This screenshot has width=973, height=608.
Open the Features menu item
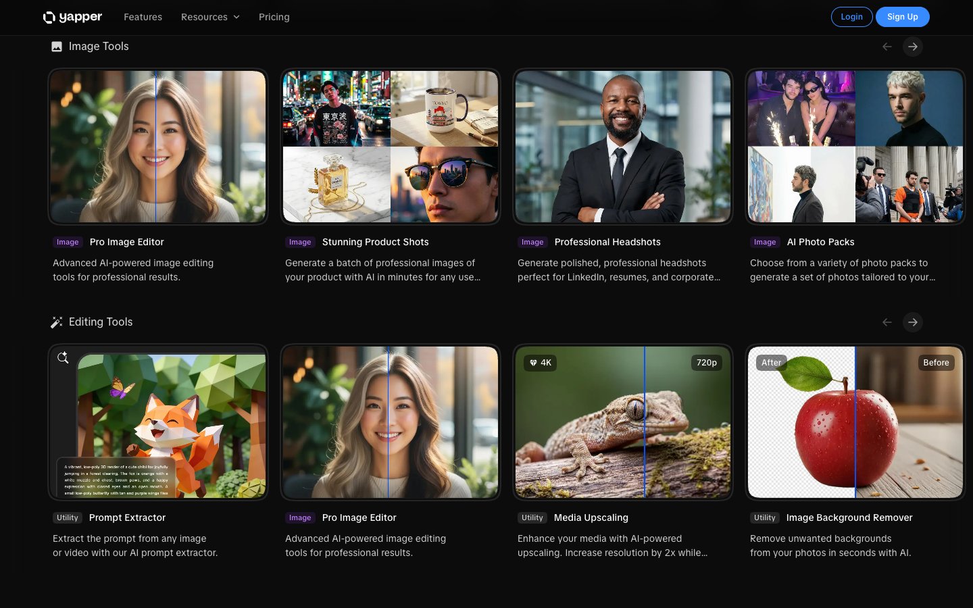pos(143,17)
